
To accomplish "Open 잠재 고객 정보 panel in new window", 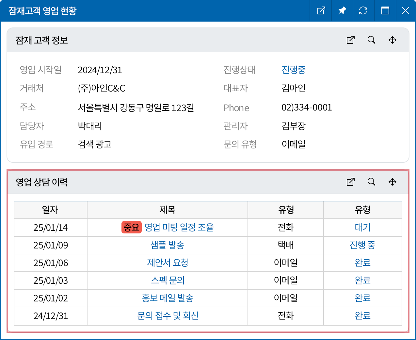I will coord(350,40).
